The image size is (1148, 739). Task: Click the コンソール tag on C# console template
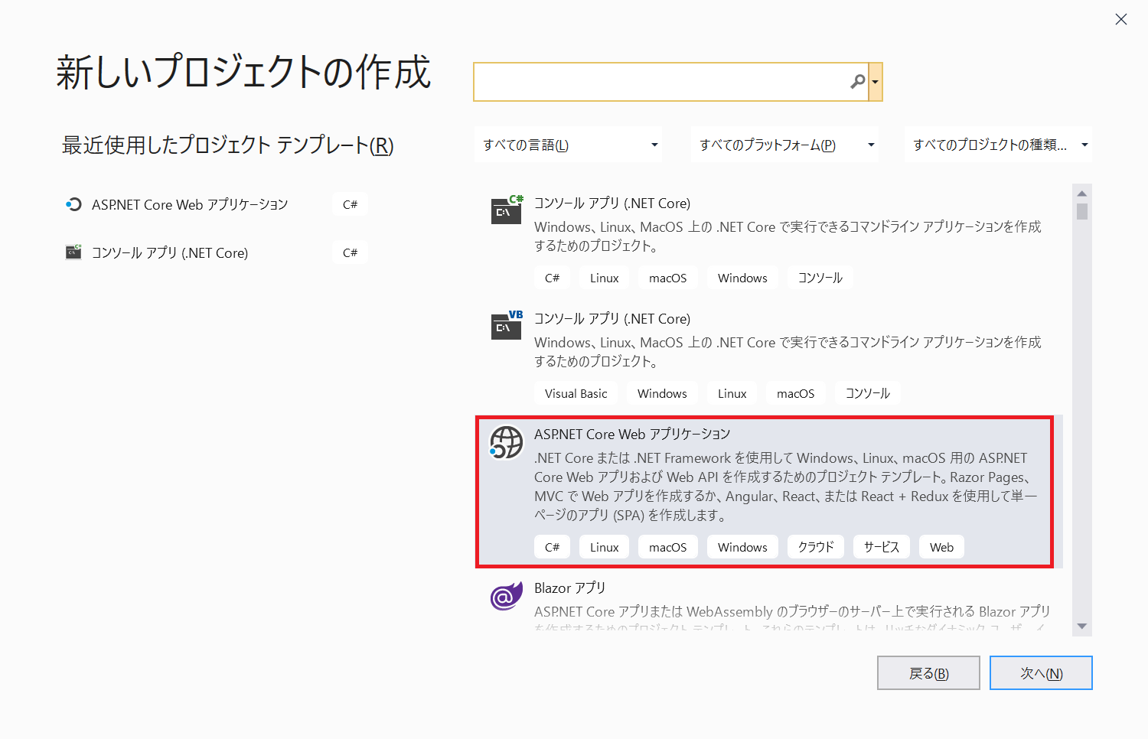point(820,278)
